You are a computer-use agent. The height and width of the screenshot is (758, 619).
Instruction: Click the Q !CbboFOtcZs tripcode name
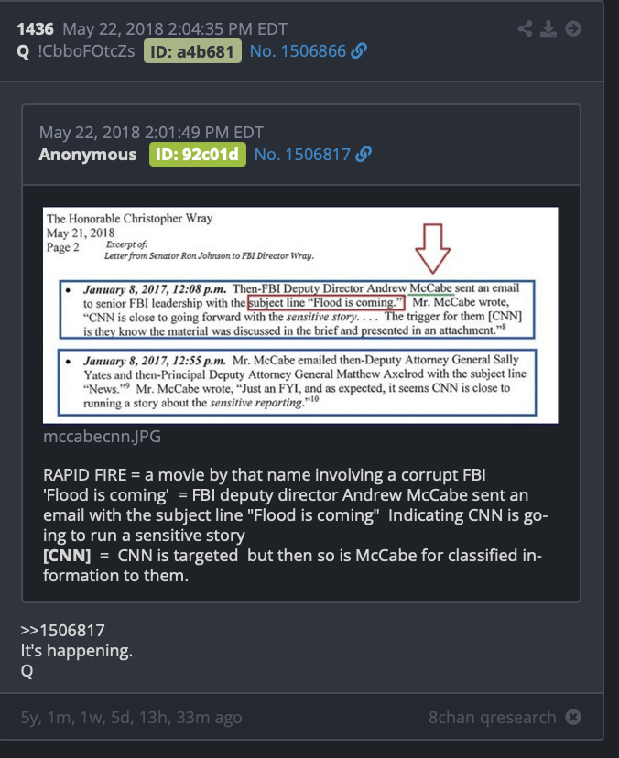pos(76,51)
